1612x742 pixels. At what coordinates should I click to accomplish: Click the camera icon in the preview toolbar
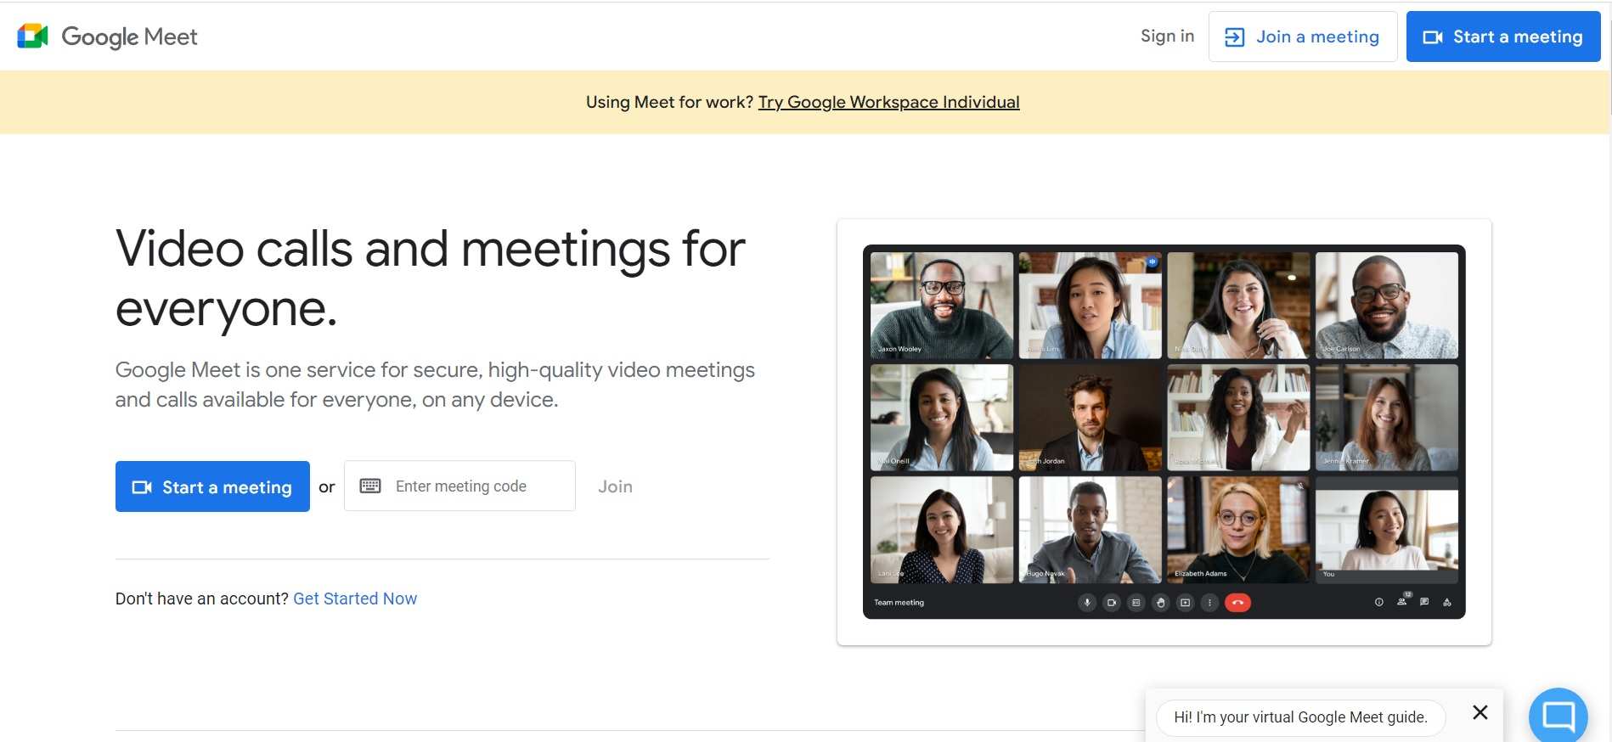(x=1112, y=603)
